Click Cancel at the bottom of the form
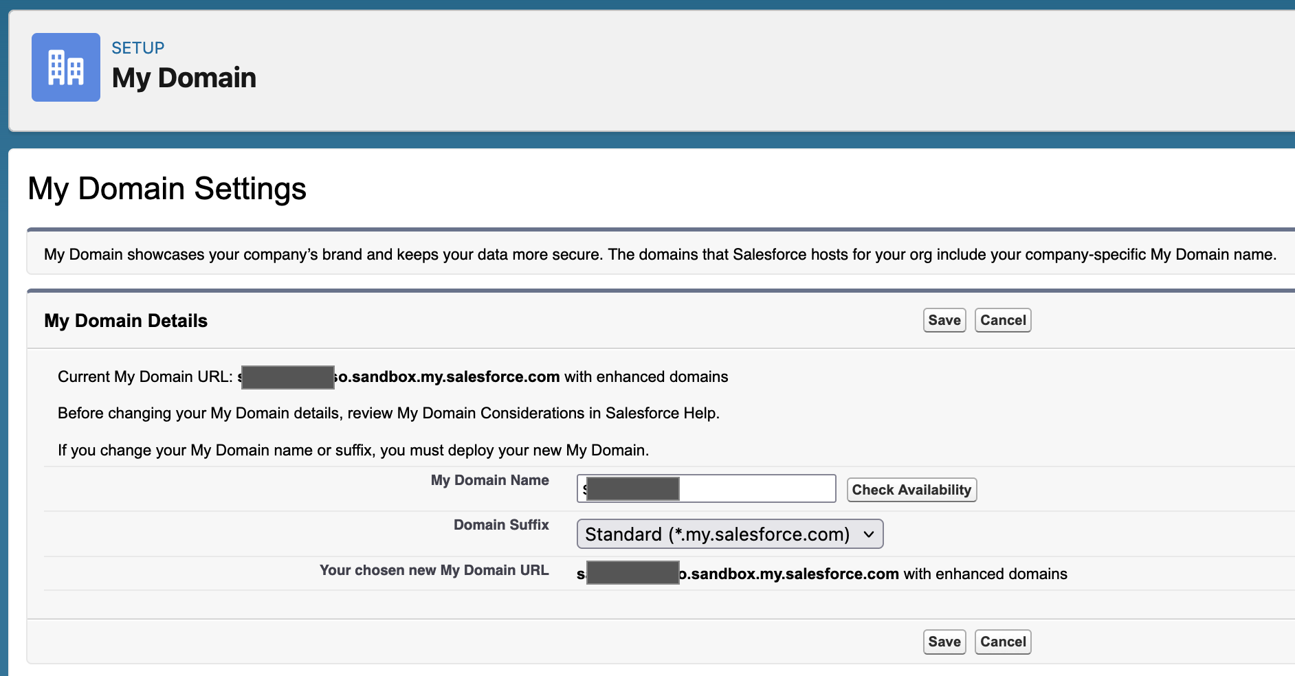1295x676 pixels. 1002,641
